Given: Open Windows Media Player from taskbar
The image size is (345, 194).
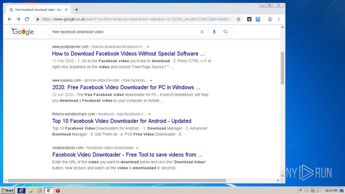Looking at the screenshot, I should (40, 190).
